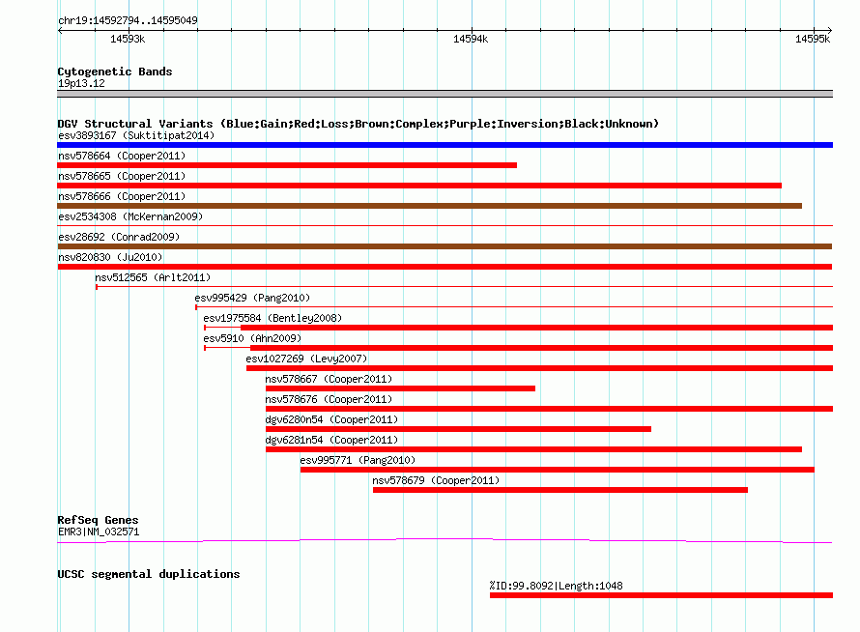Open dgv6281n54 (Cooper2011) variant label
Screen dimensions: 860x632
pyautogui.click(x=331, y=440)
